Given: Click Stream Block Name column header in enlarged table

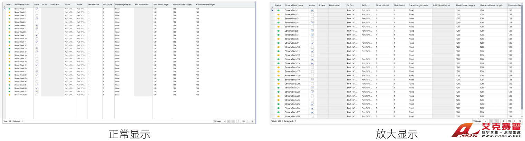Looking at the screenshot, I should tap(294, 6).
